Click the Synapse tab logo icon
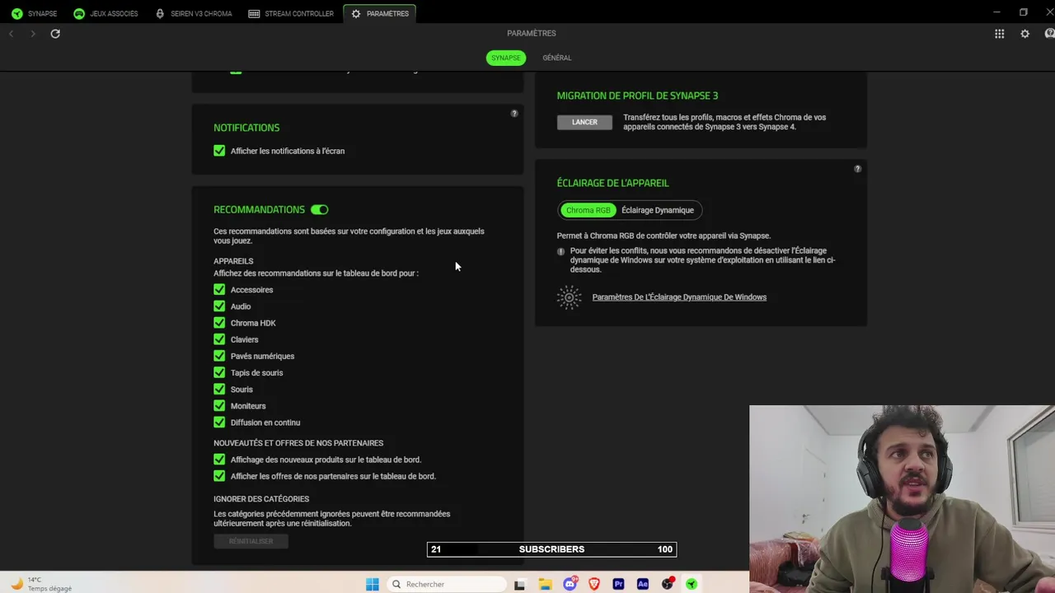This screenshot has width=1055, height=593. click(x=16, y=13)
